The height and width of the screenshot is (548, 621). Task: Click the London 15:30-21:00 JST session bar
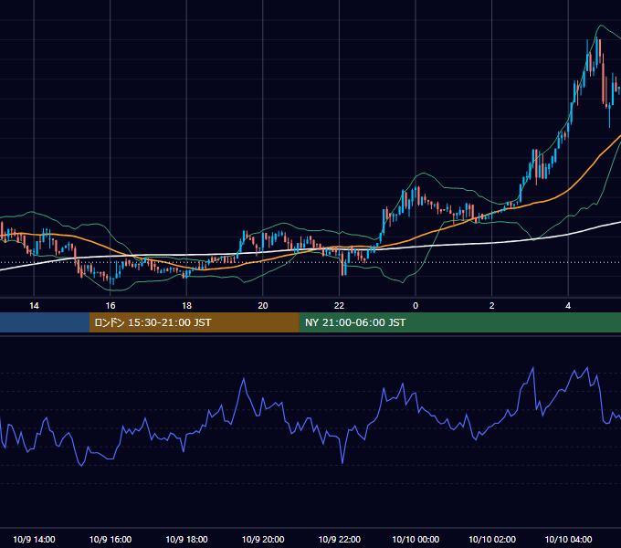point(194,322)
